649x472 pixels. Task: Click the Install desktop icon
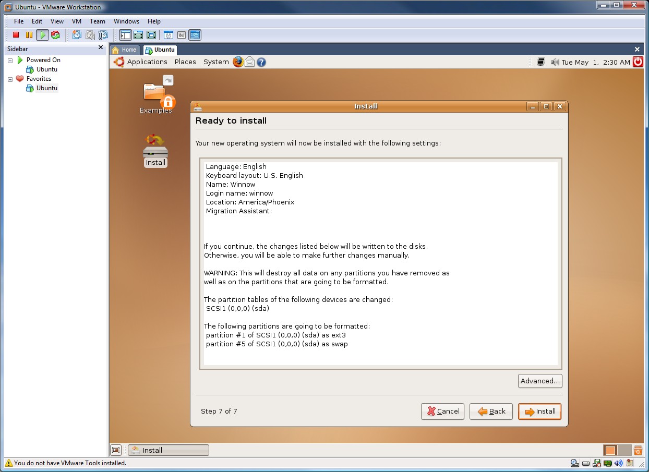155,151
